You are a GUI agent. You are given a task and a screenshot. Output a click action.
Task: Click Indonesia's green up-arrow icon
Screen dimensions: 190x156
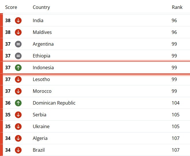(18, 68)
